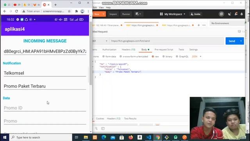Click the screenmirrorapp address bar
Image resolution: width=250 pixels, height=141 pixels.
(53, 11)
